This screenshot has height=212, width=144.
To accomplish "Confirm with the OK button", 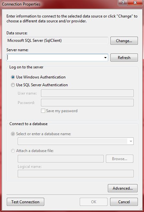I will [x=94, y=202].
